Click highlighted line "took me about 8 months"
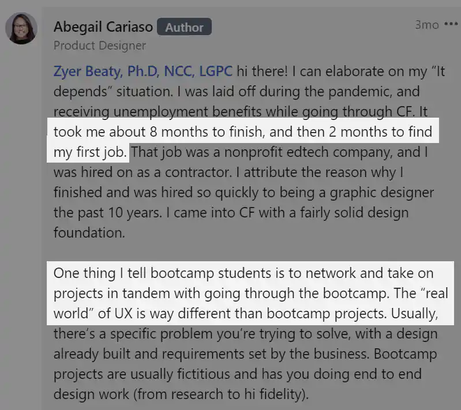 [x=243, y=131]
